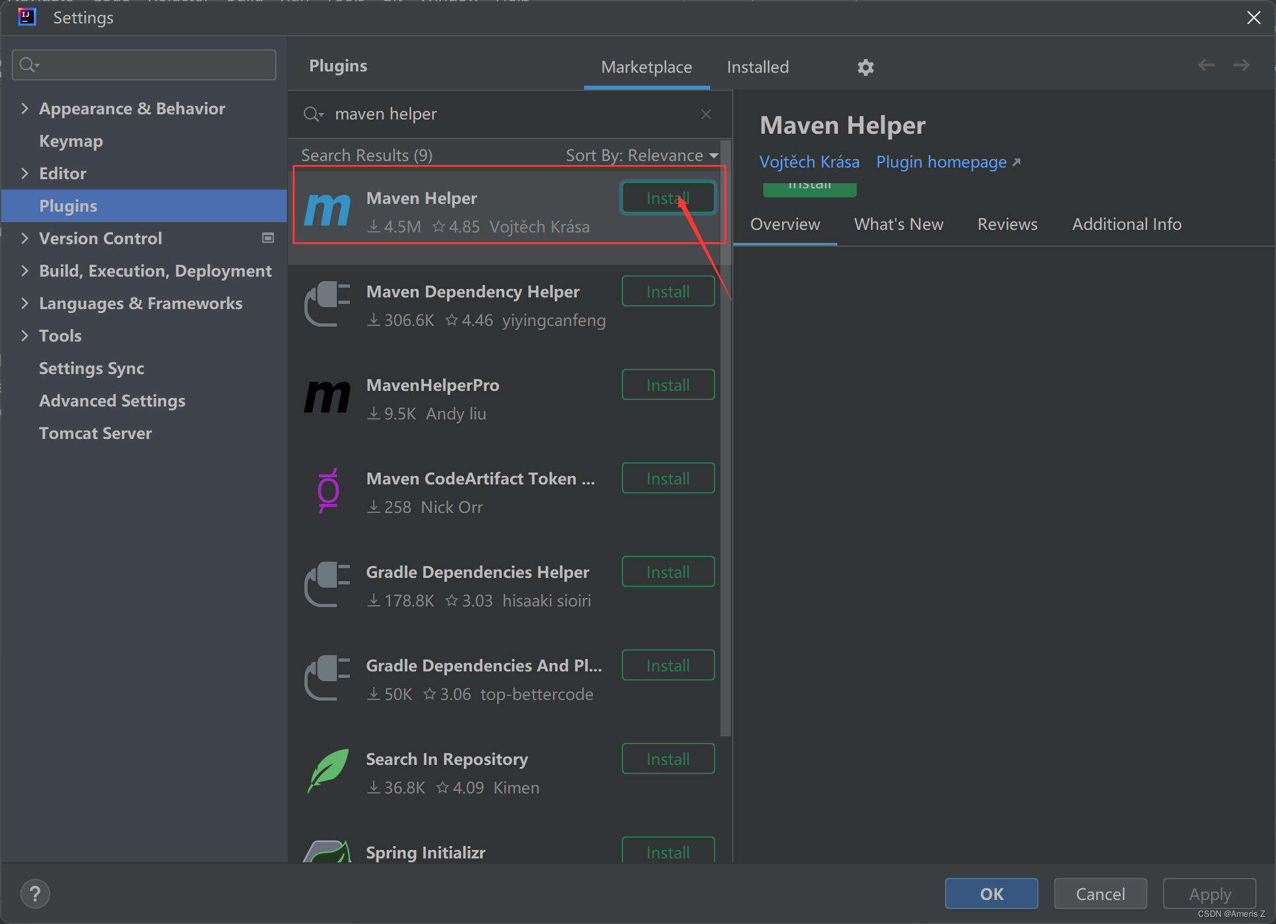This screenshot has width=1276, height=924.
Task: Click the black MavenHelperPro logo
Action: (x=328, y=397)
